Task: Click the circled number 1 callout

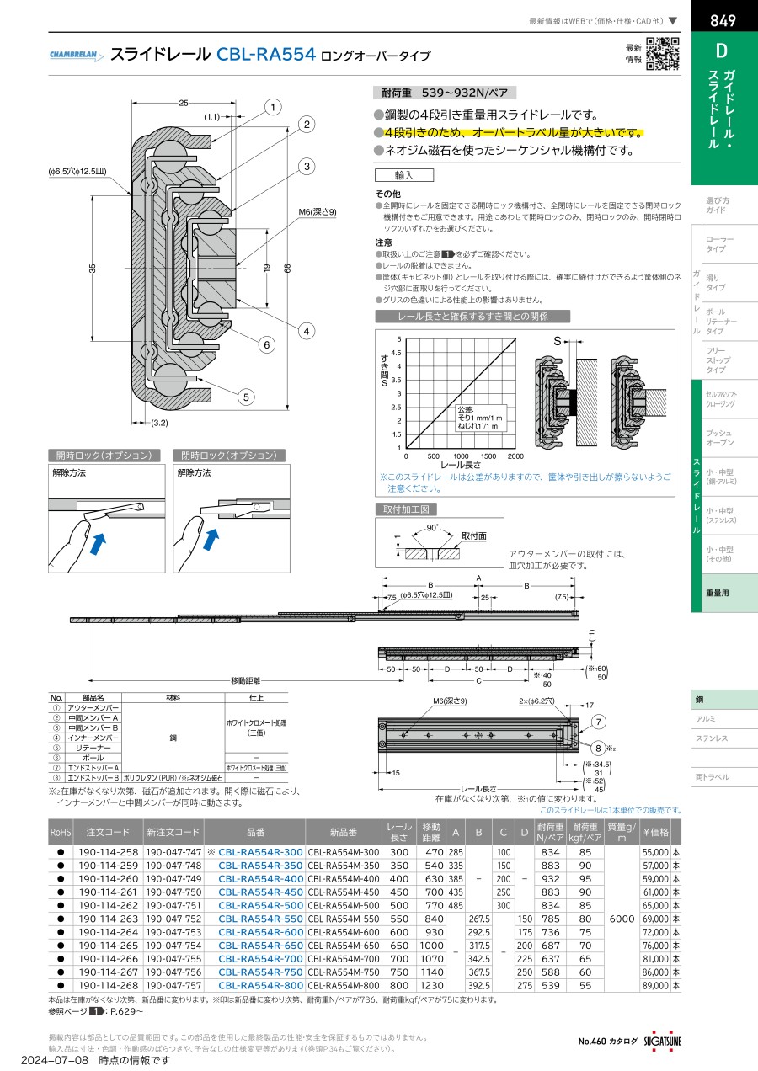Action: pos(272,107)
